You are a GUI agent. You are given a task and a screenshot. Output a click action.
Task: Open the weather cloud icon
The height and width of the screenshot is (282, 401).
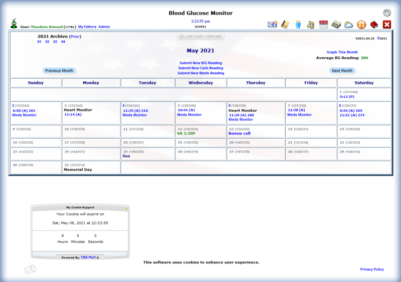click(x=348, y=25)
